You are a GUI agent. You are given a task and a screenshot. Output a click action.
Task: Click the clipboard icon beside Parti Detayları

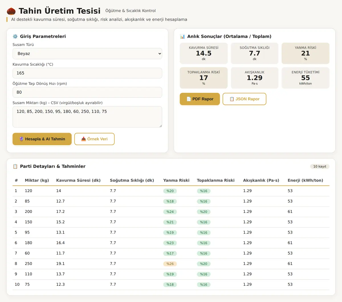tap(15, 167)
